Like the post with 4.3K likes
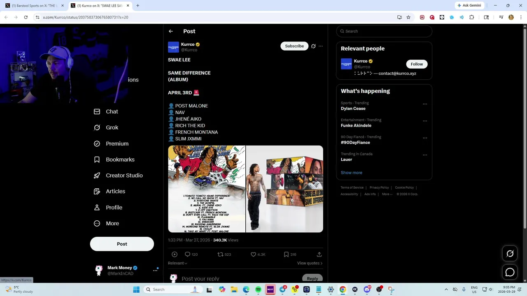Screen dimensions: 527x296 pyautogui.click(x=253, y=254)
